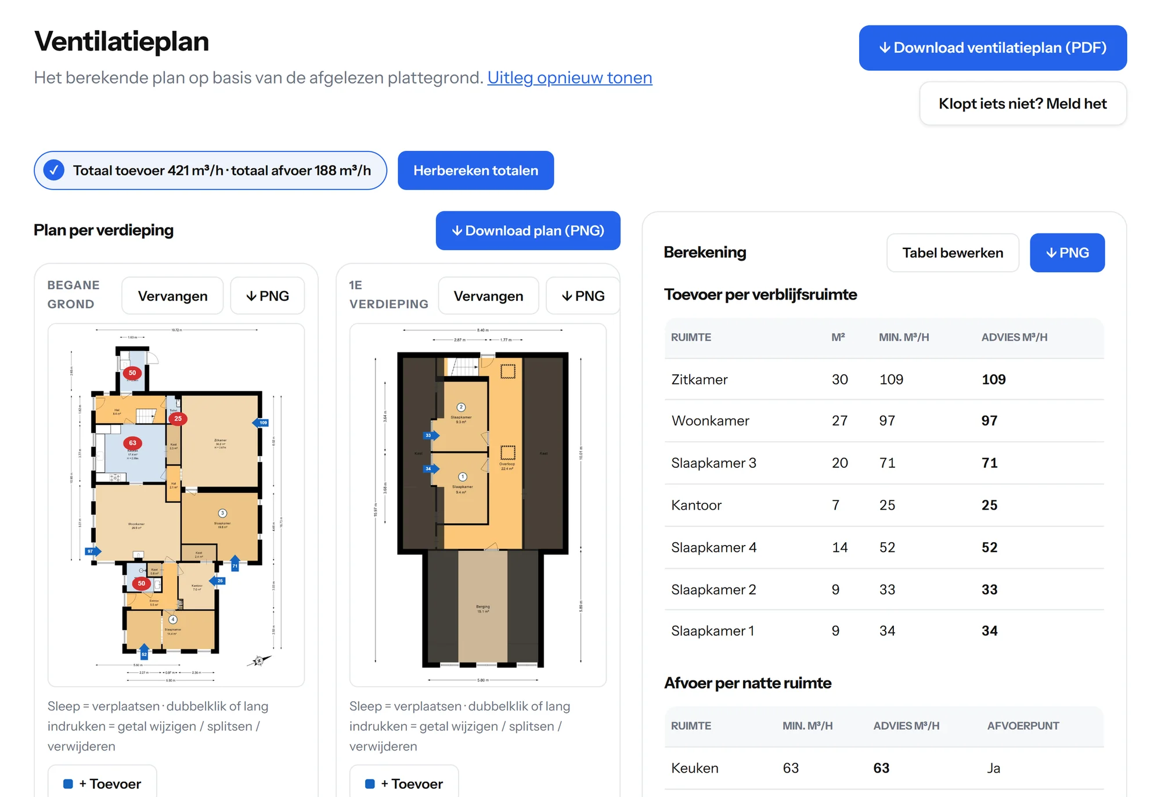Recalculate with 'Herbereken totalen'
The height and width of the screenshot is (797, 1161).
coord(475,170)
